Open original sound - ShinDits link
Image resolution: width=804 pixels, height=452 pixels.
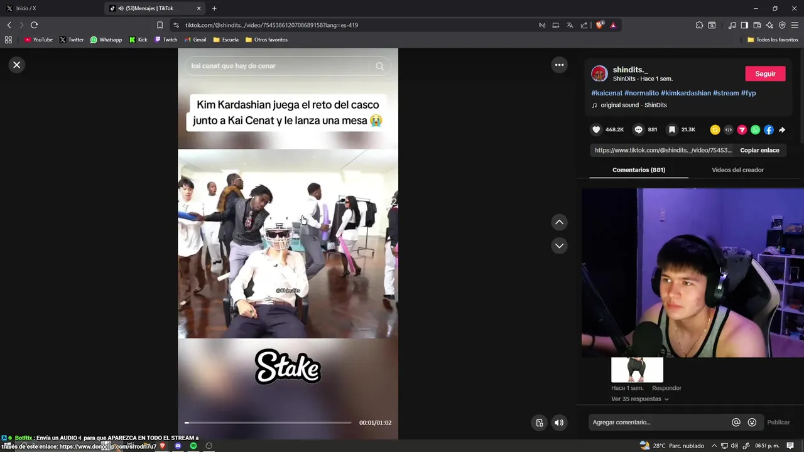pos(634,105)
